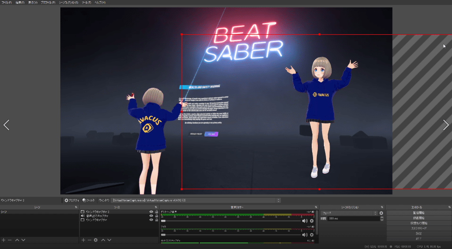
Task: Click the デスクトップ音声 volume slider
Action: 231,221
